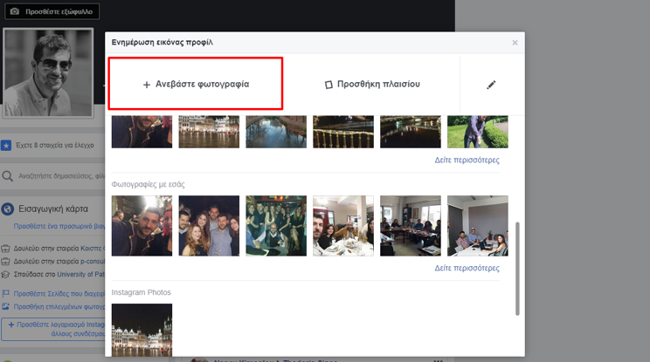The image size is (650, 362).
Task: Select the last photo in Φωτογραφίες με εσάς
Action: 477,225
